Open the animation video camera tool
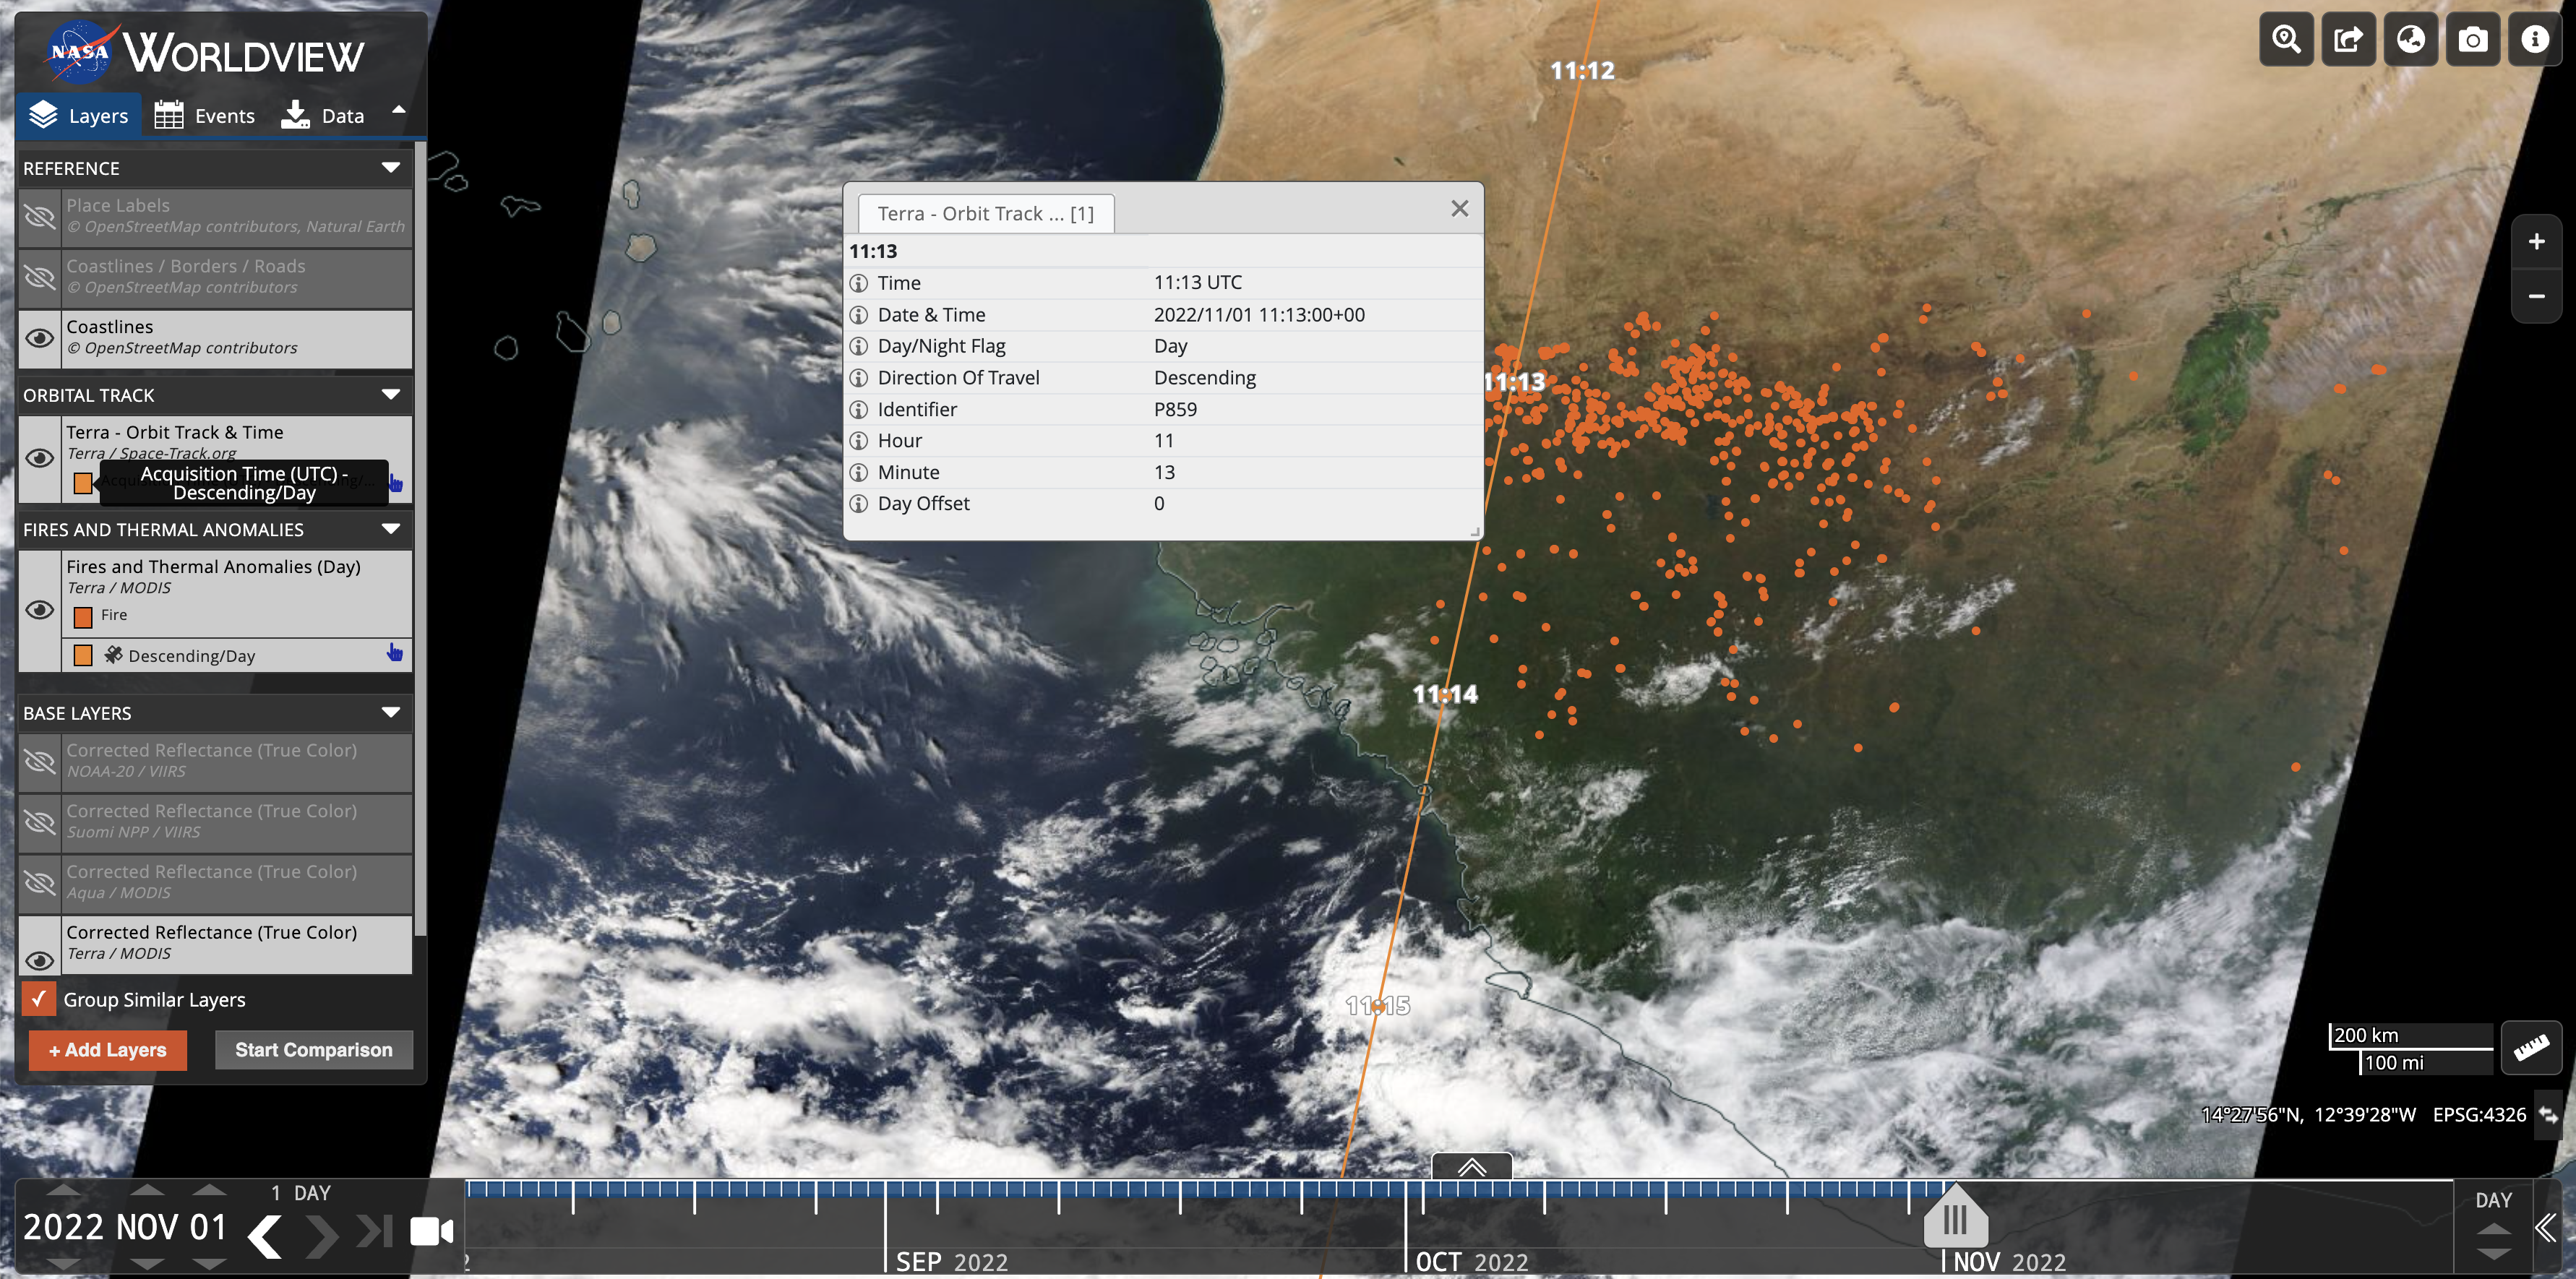This screenshot has width=2576, height=1279. point(432,1231)
